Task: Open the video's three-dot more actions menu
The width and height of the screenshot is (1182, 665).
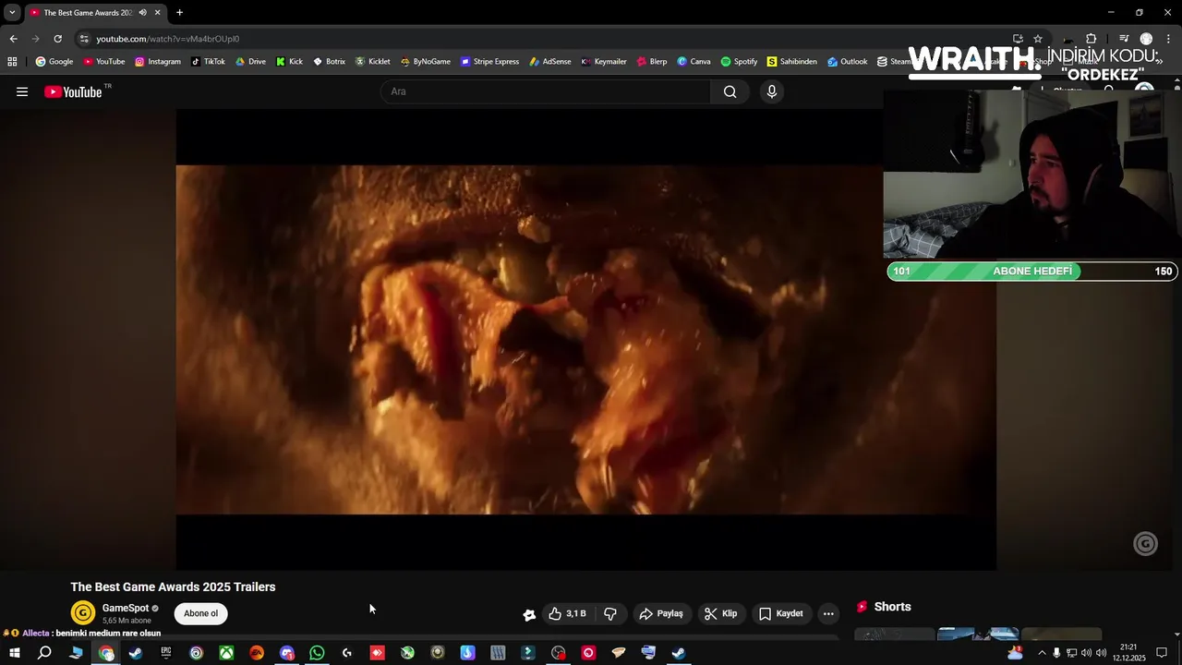Action: click(828, 613)
